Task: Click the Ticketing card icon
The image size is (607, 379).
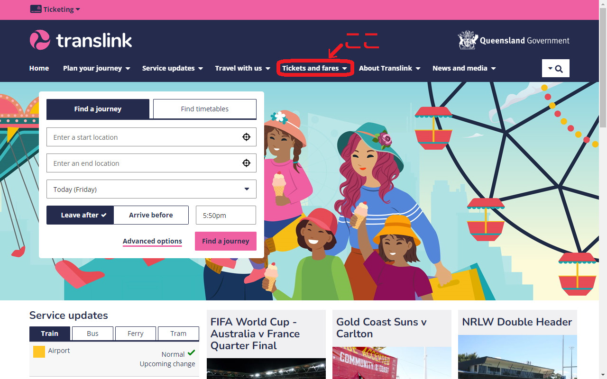Action: click(36, 9)
